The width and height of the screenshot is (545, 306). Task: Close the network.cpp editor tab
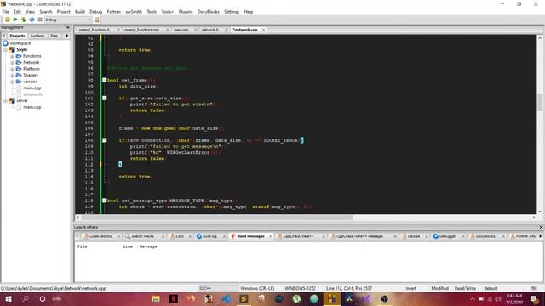[x=263, y=30]
